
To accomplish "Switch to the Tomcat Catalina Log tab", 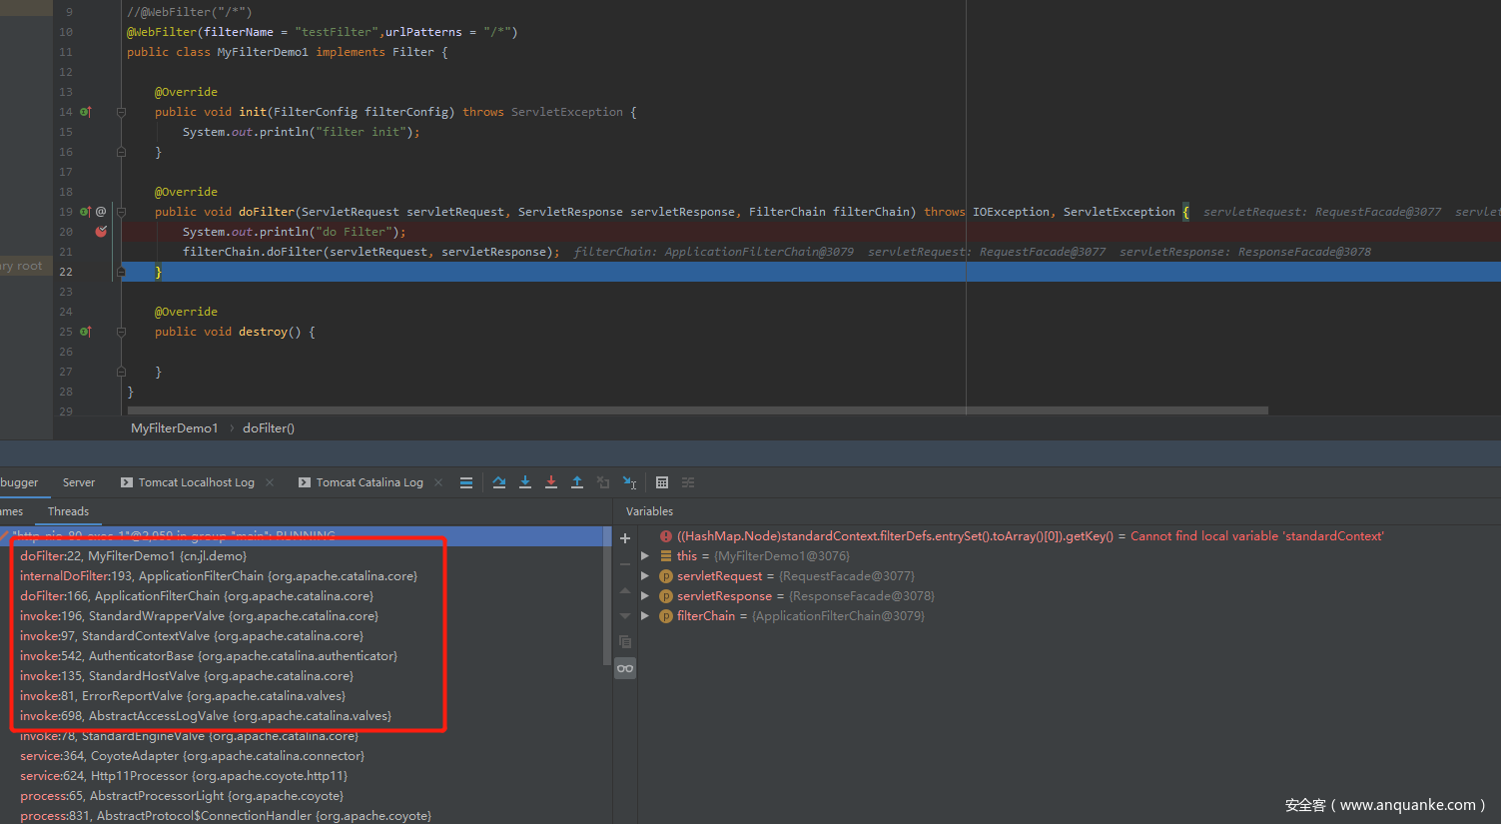I will coord(369,482).
